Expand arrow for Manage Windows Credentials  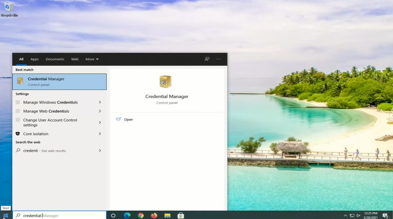(x=100, y=102)
